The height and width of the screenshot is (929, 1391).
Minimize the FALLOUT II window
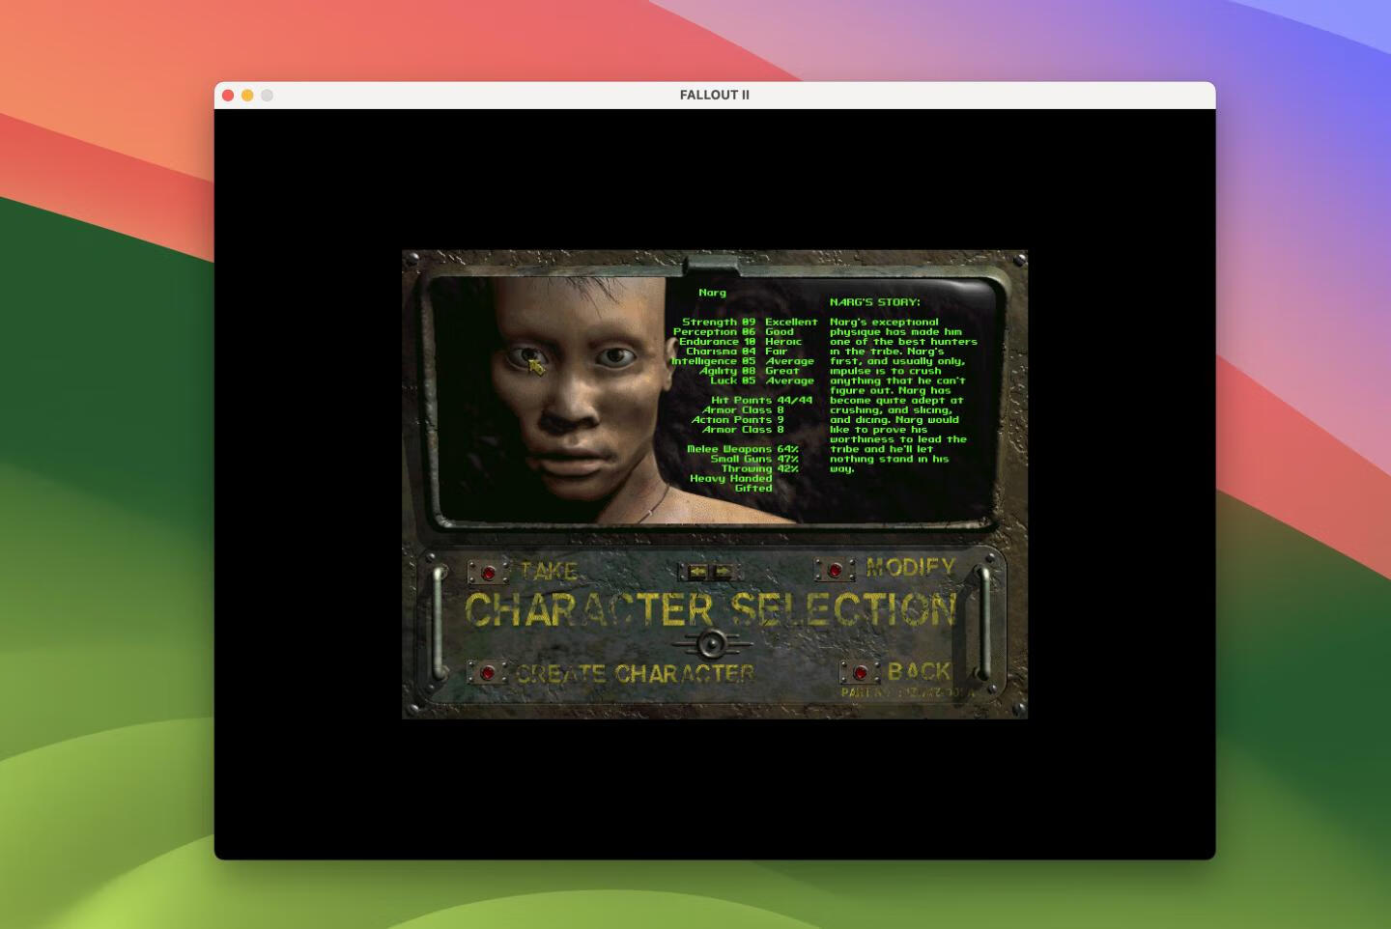[x=247, y=95]
